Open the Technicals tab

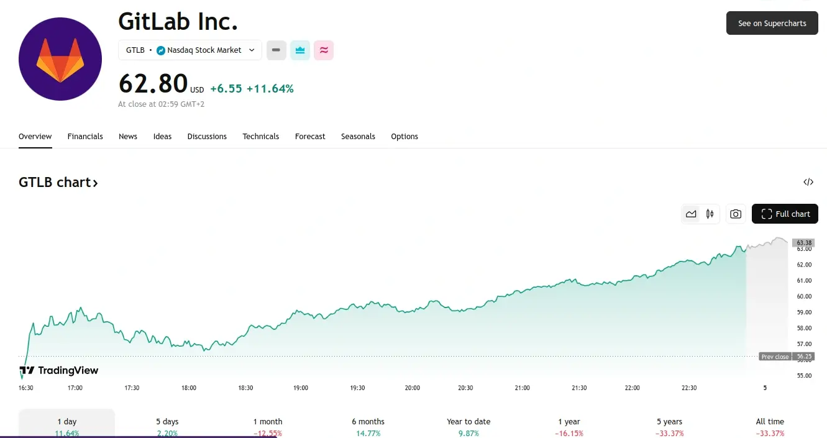(x=261, y=137)
